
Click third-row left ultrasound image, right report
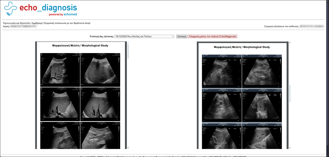tap(222, 136)
